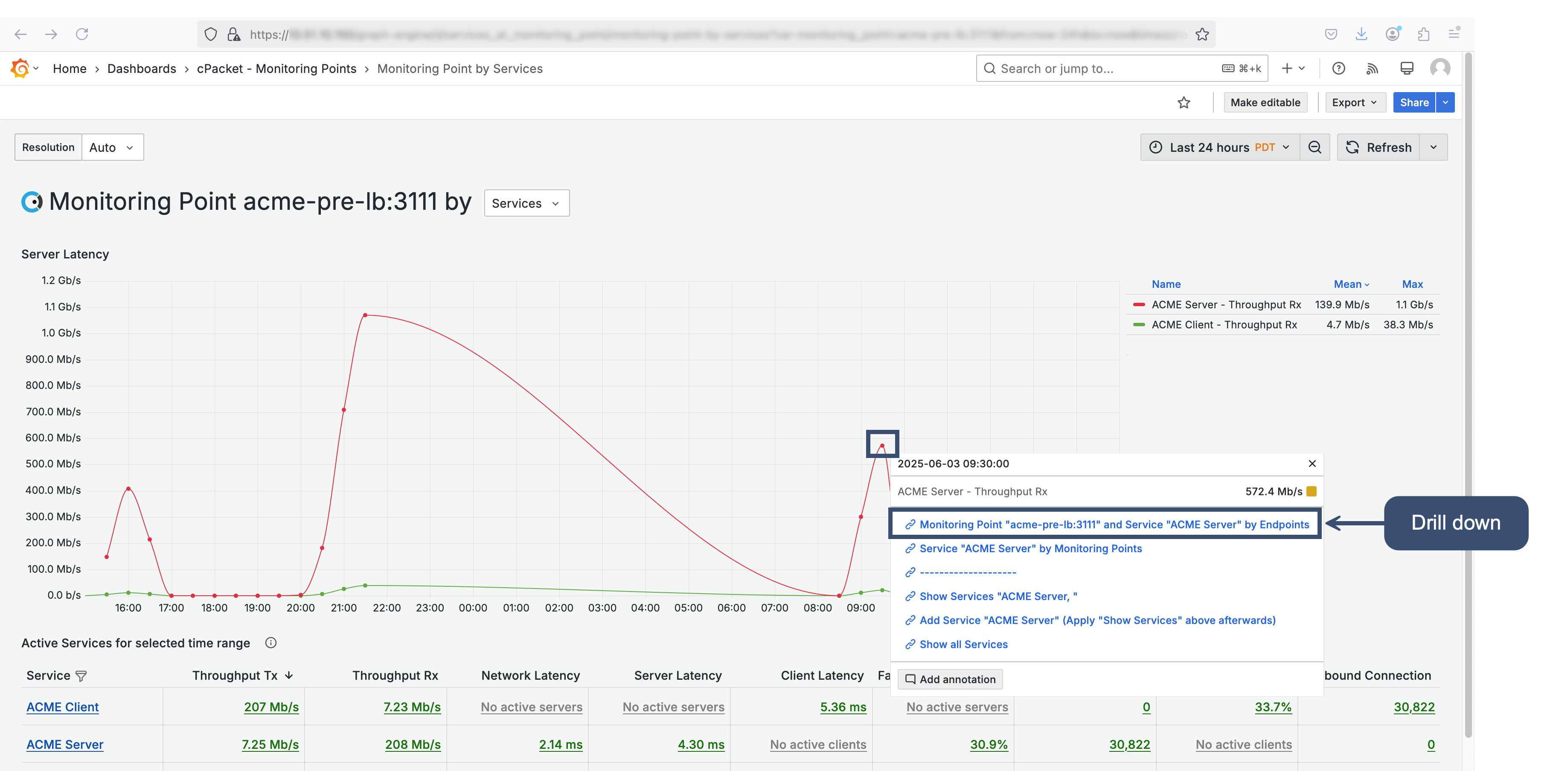Open the browser hamburger menu

pyautogui.click(x=1454, y=33)
